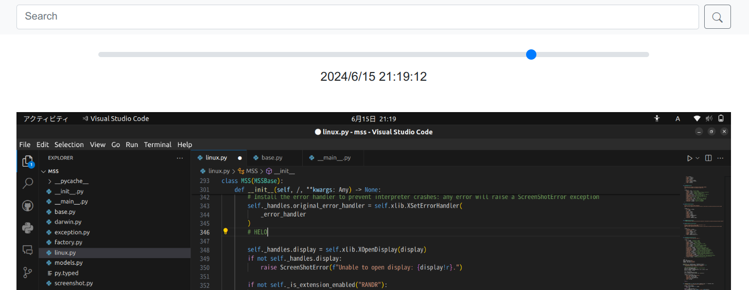749x290 pixels.
Task: Click the raise ScreenShotError line
Action: 362,267
